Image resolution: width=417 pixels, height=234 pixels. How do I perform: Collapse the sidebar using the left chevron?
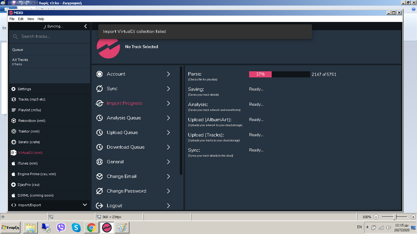pyautogui.click(x=85, y=27)
